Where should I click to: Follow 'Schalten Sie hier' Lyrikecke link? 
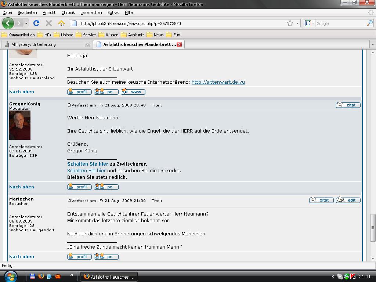click(86, 170)
